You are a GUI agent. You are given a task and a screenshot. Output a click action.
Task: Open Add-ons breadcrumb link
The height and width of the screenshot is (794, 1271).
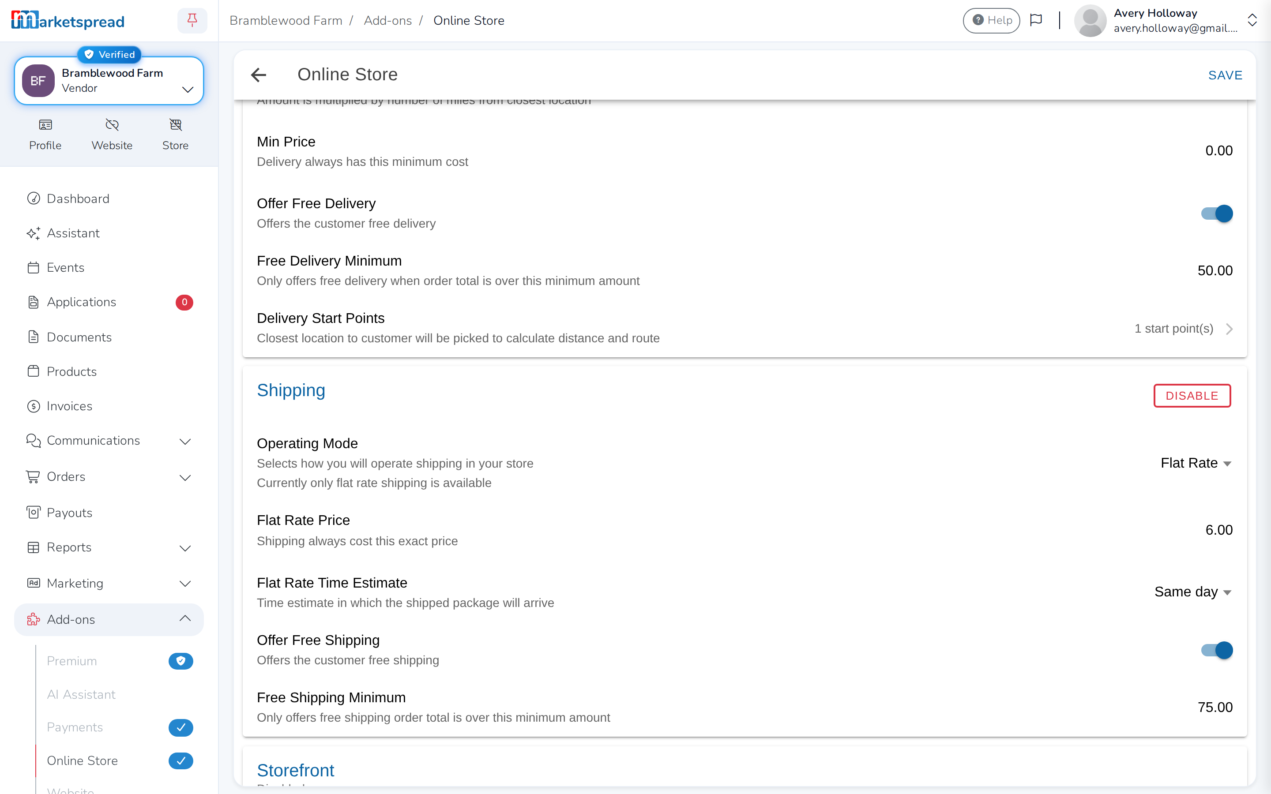(387, 20)
